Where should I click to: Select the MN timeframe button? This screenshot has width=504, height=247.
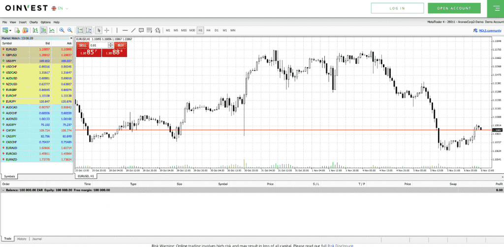pyautogui.click(x=233, y=30)
